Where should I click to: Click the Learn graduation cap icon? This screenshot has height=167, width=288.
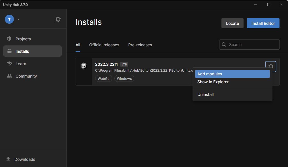pyautogui.click(x=9, y=64)
